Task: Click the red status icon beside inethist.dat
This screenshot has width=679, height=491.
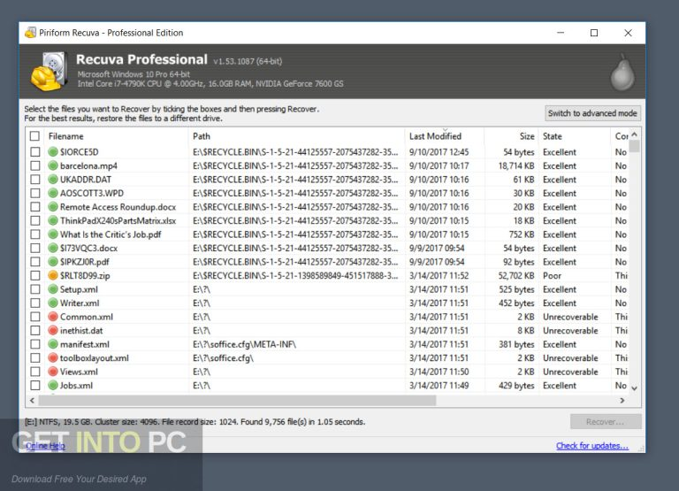Action: [53, 331]
